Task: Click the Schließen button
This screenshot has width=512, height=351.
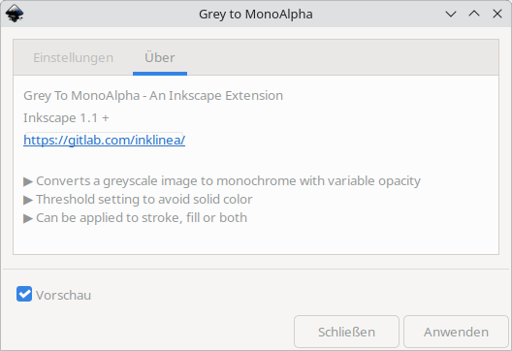Action: [346, 332]
